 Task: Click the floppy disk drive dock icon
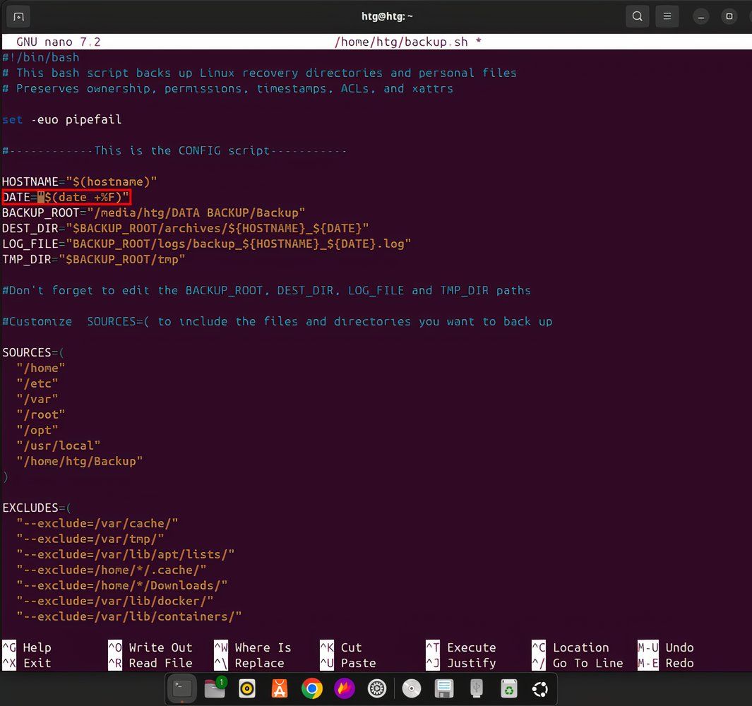[443, 688]
